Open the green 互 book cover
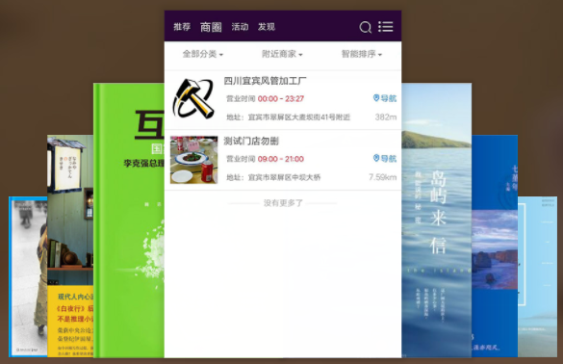Screen dimensions: 563x364 point(129,221)
